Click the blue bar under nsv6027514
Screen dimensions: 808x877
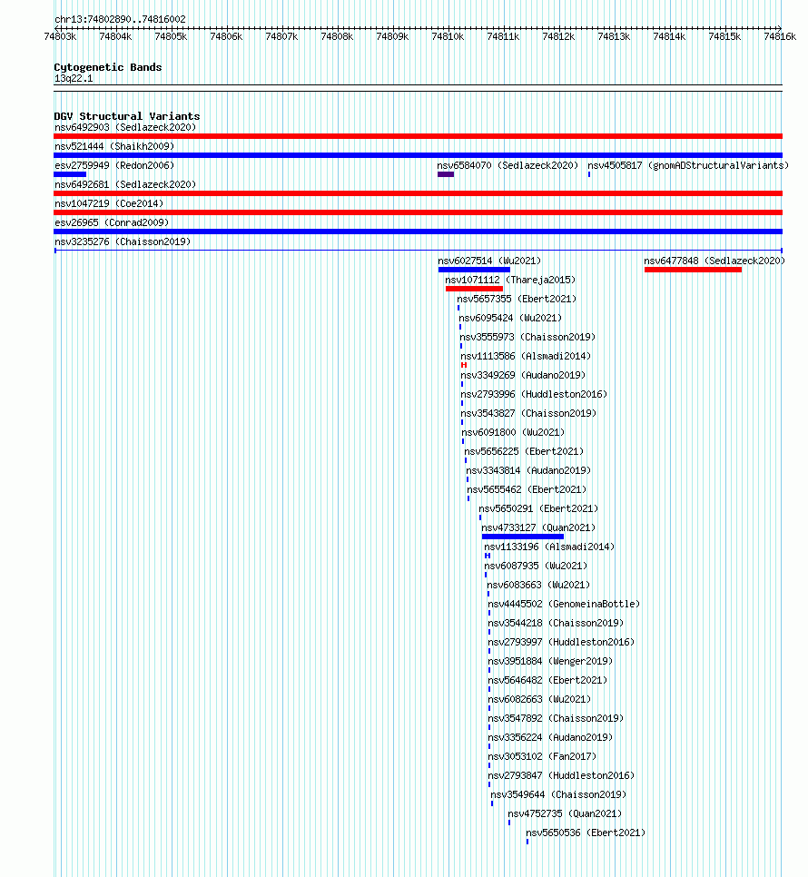[x=474, y=270]
